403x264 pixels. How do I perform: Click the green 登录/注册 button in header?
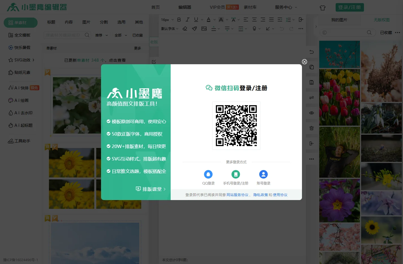click(350, 7)
